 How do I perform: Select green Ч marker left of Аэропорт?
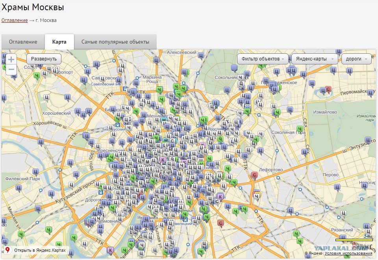[x=37, y=76]
